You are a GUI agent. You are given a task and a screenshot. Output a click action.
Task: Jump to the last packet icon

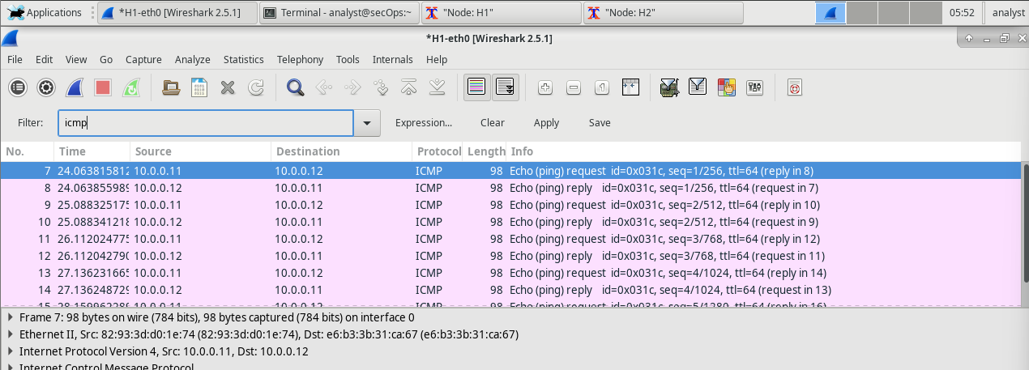pyautogui.click(x=438, y=87)
